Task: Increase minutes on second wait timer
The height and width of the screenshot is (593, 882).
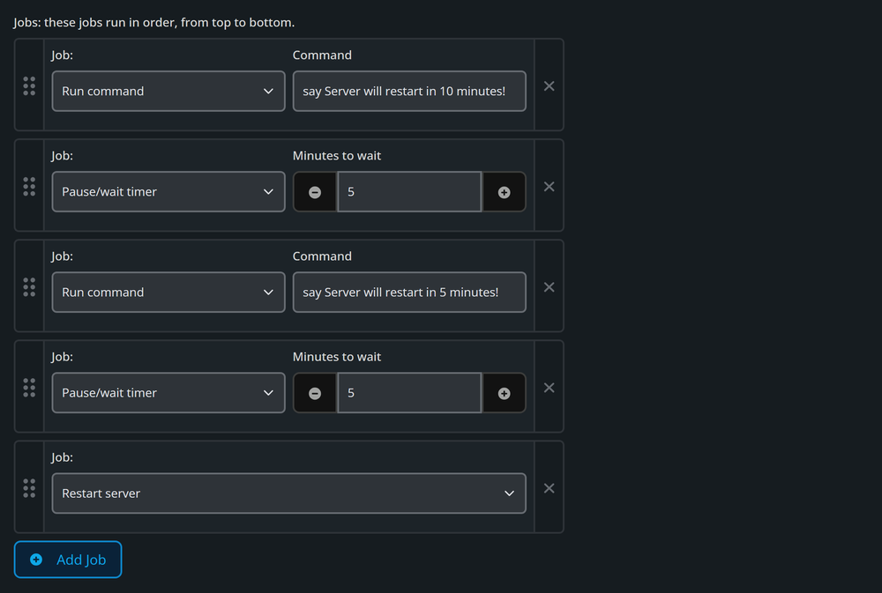Action: click(x=505, y=394)
